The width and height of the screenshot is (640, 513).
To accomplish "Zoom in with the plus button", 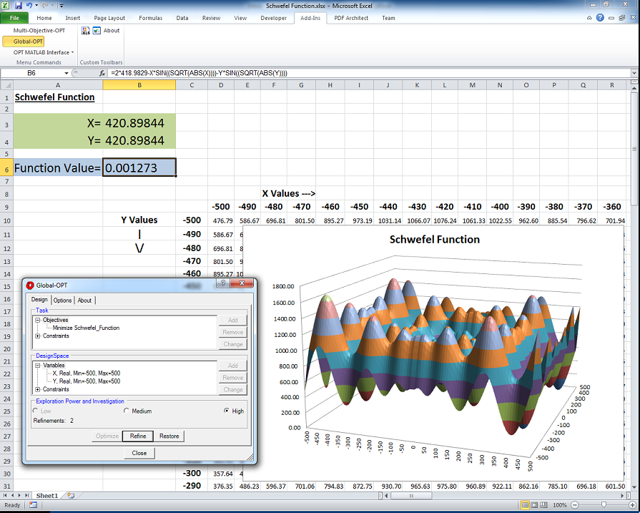I will [632, 505].
